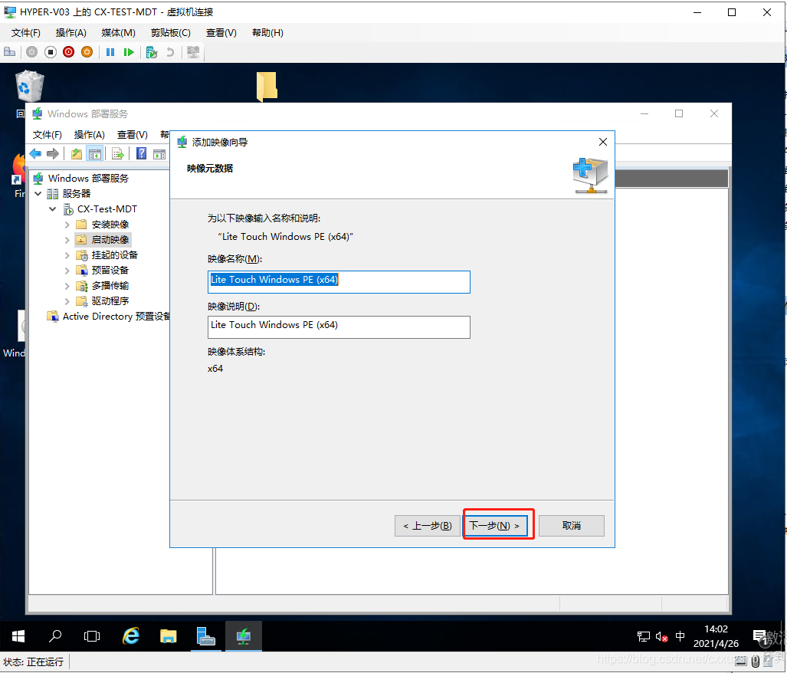Viewport: 787px width, 673px height.
Task: Click the 取消 cancel button
Action: 571,526
